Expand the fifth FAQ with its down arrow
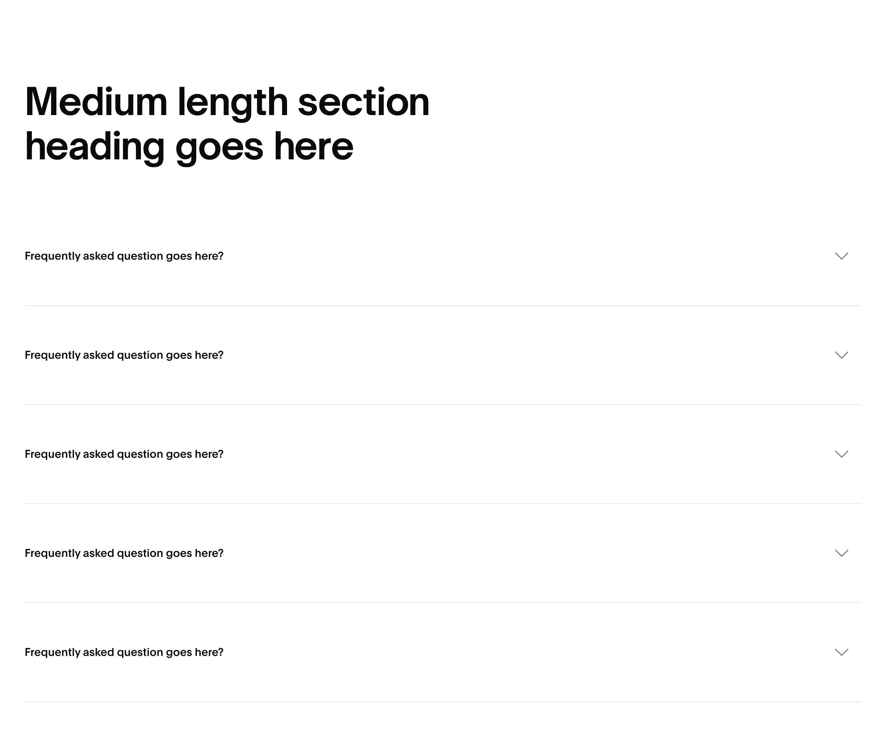 841,652
